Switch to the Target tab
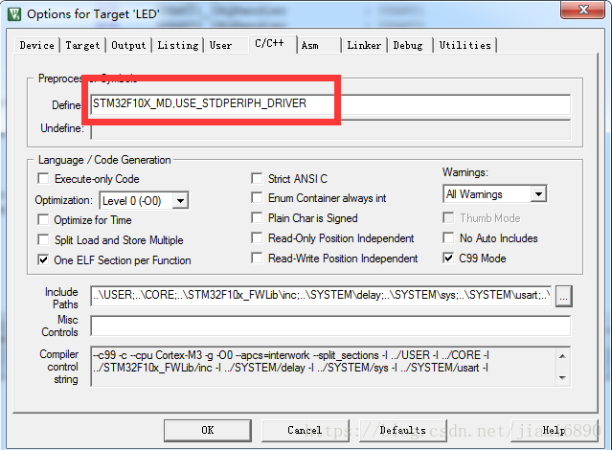The image size is (612, 450). point(82,45)
